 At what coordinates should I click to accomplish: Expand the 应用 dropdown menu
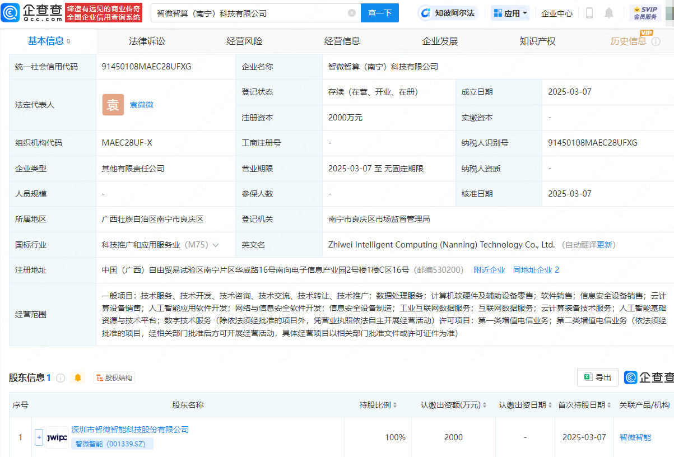[510, 13]
